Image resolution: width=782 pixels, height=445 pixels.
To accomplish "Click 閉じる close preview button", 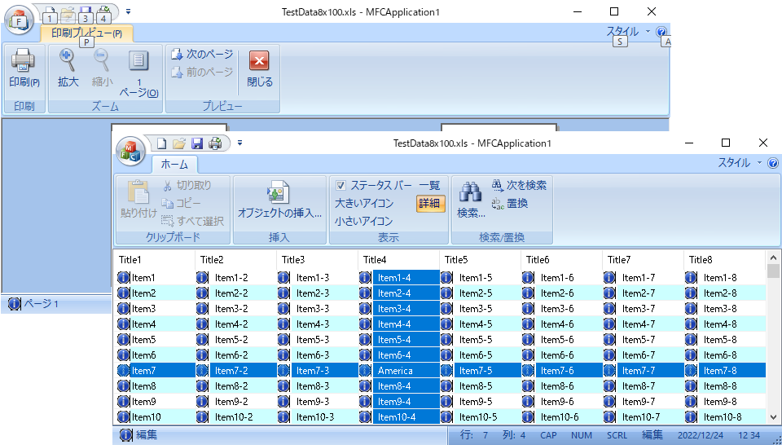I will tap(259, 70).
